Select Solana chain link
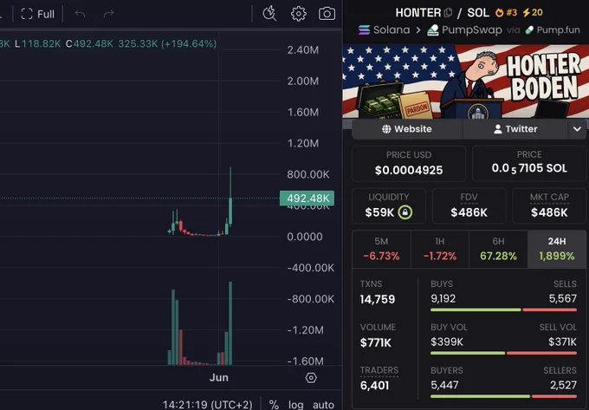589x410 pixels. pos(384,29)
